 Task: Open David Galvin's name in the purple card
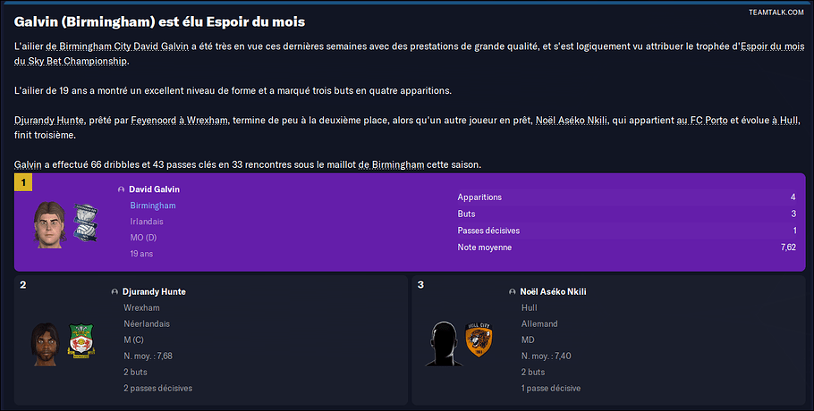coord(154,189)
